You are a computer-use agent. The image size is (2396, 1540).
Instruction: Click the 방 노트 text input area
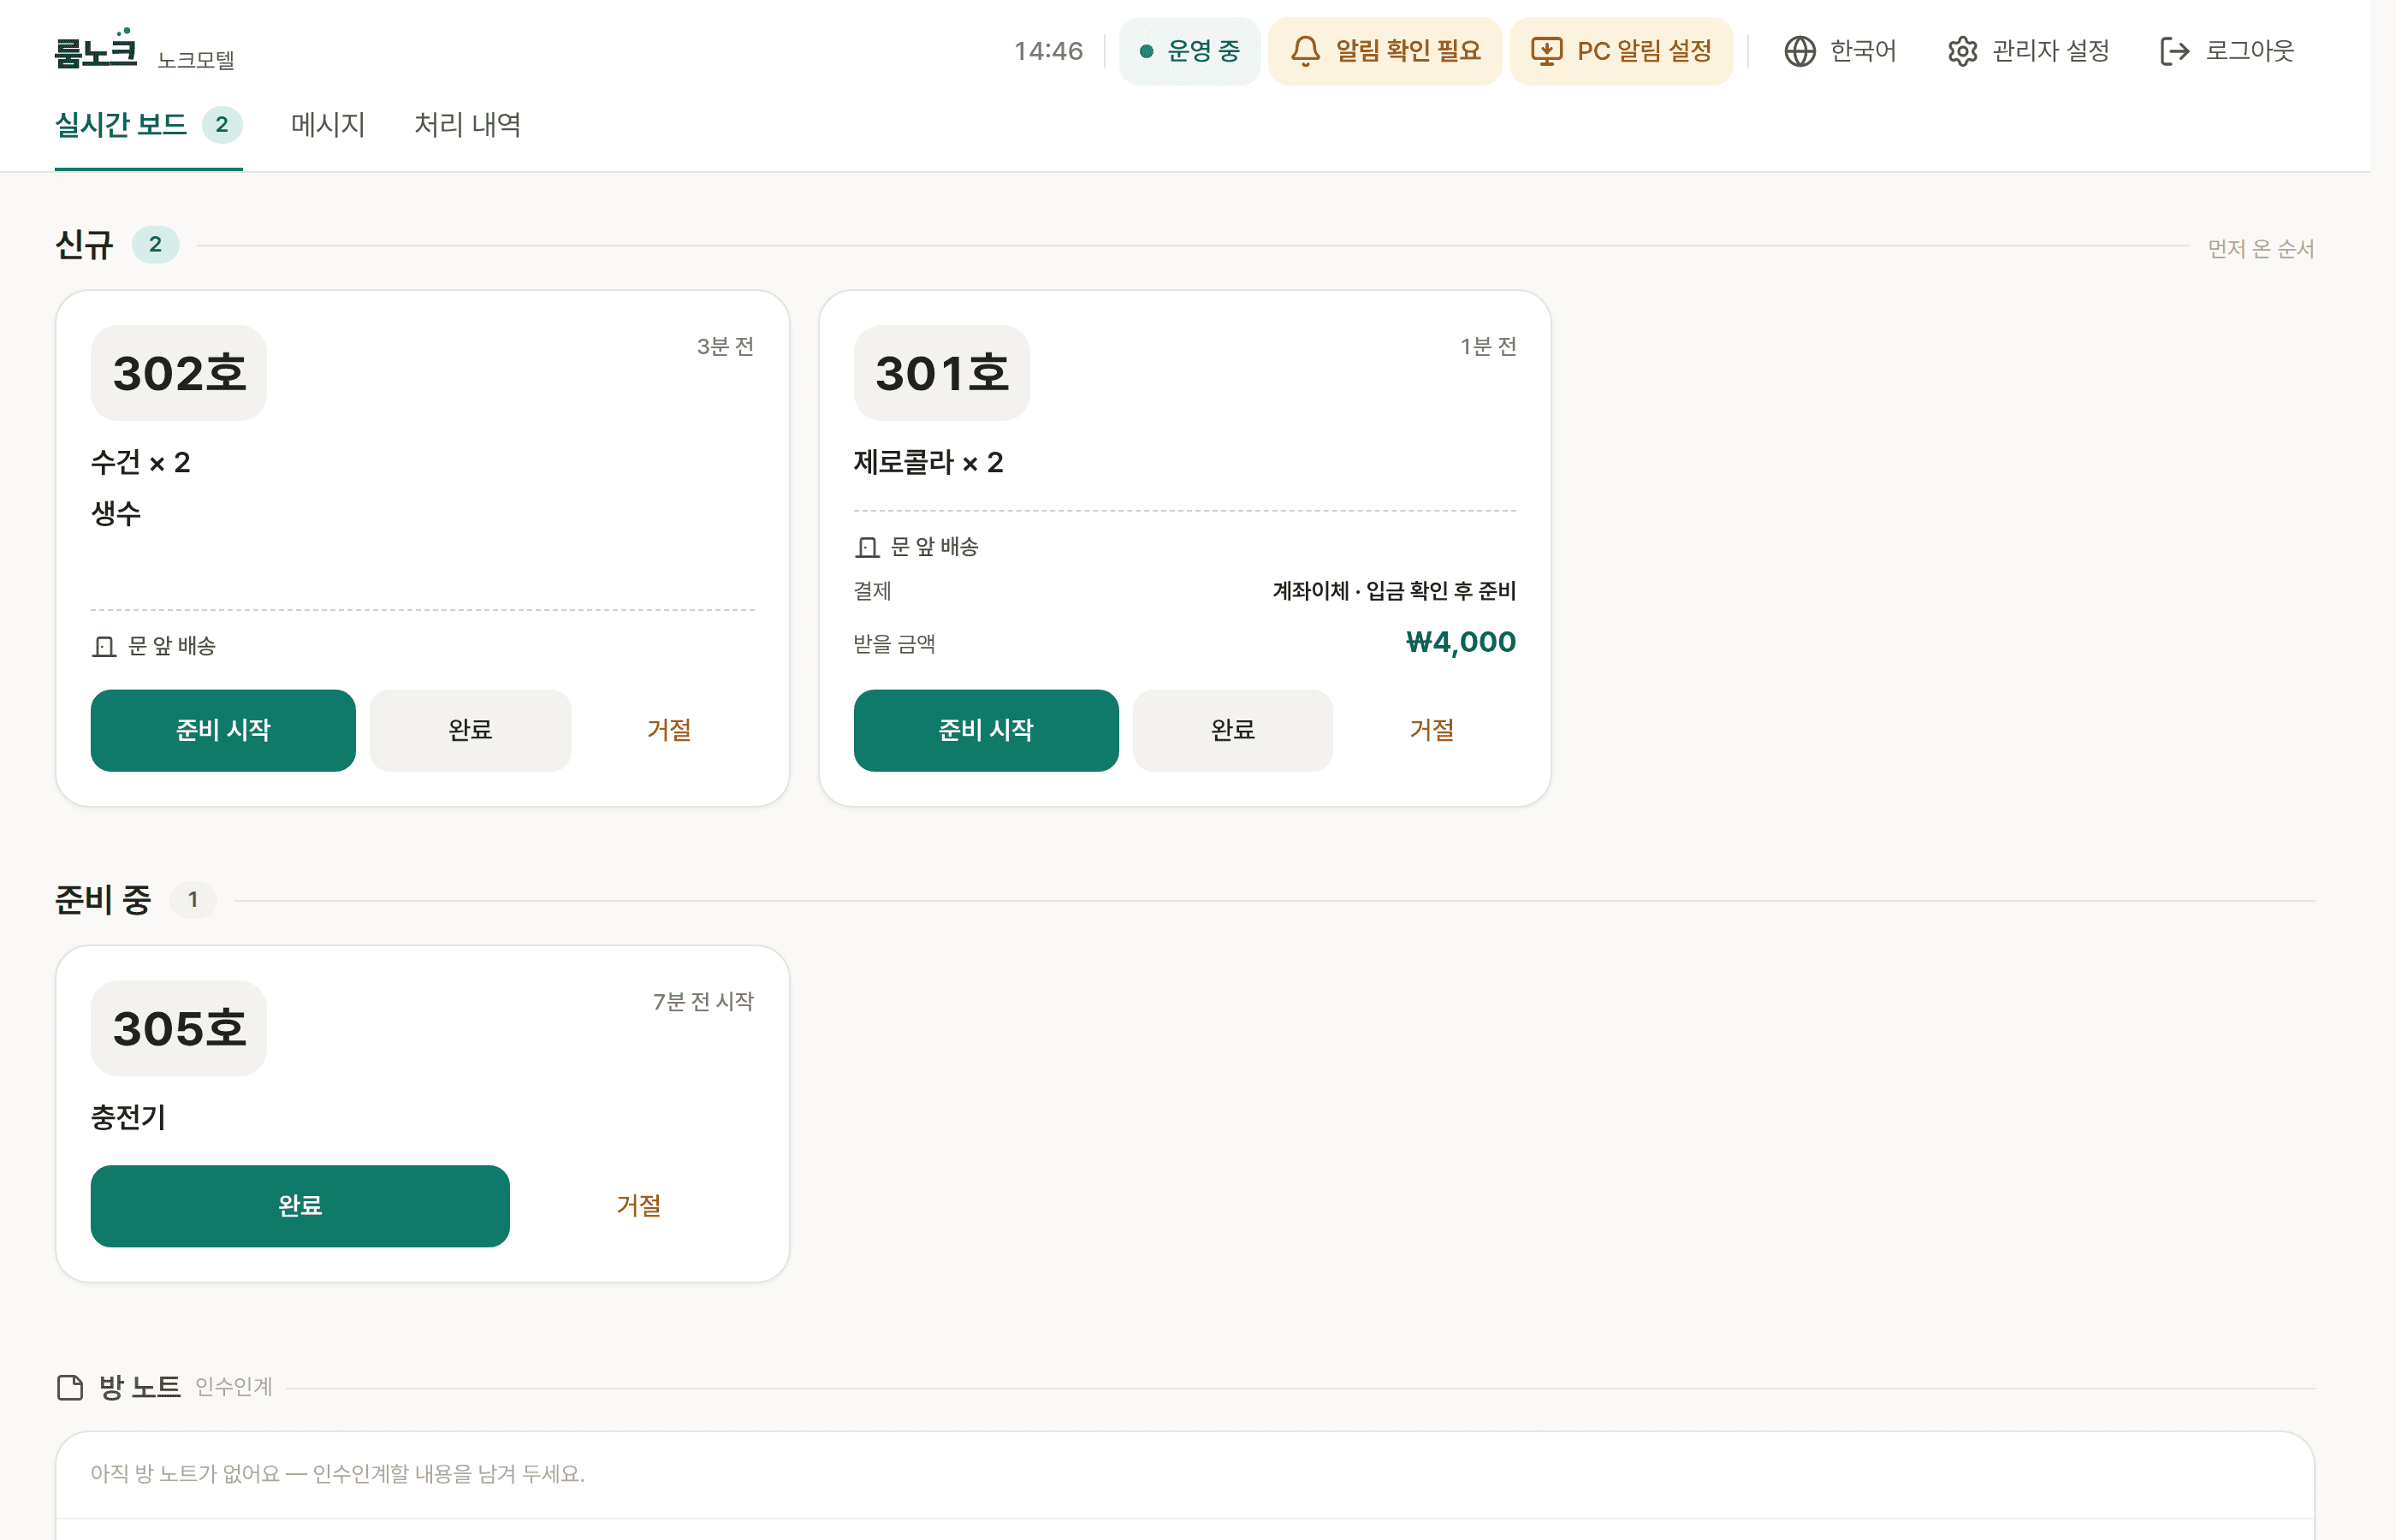pos(1185,1474)
